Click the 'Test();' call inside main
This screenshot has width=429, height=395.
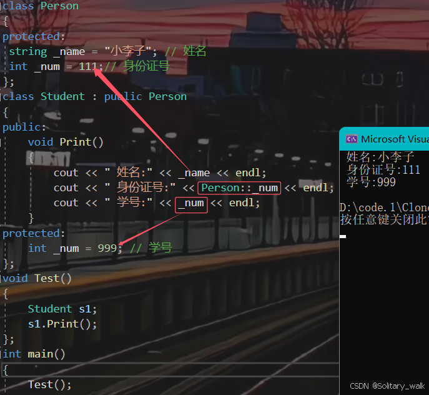pos(50,384)
